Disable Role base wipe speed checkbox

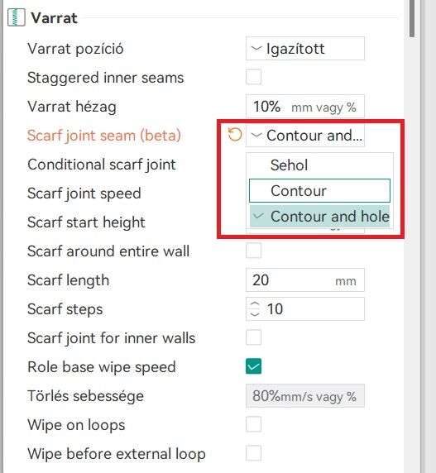253,366
